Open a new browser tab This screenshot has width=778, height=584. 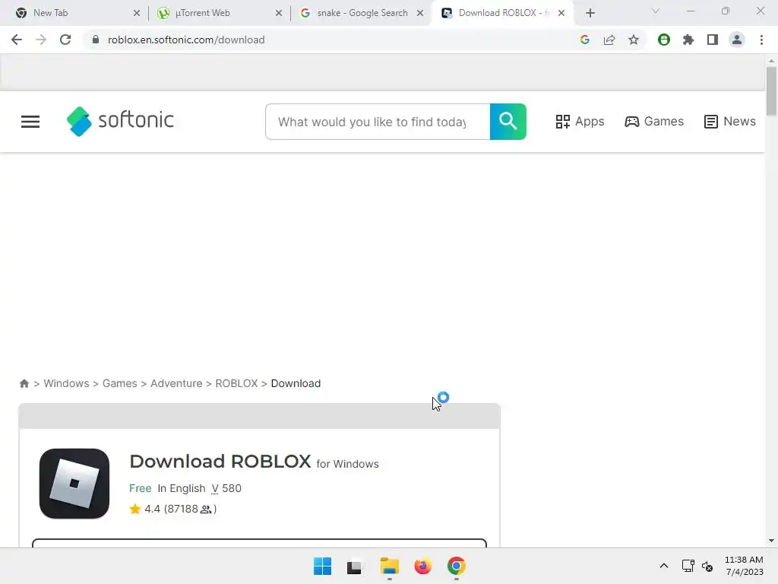pos(590,13)
